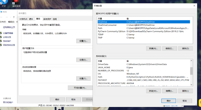201x110 pixels.
Task: Click the shield icon beside 设备管理器
Action: tap(1, 33)
